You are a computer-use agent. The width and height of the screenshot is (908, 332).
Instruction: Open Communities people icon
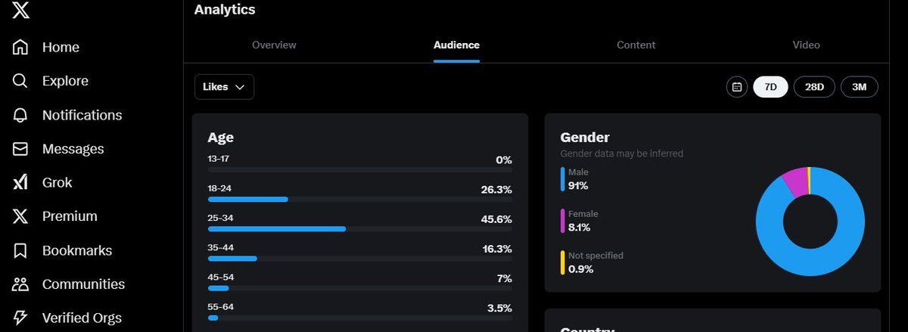pyautogui.click(x=20, y=284)
